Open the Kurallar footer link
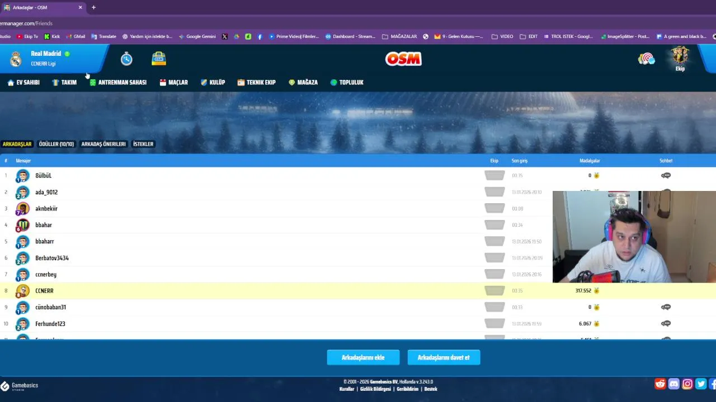 click(x=347, y=389)
